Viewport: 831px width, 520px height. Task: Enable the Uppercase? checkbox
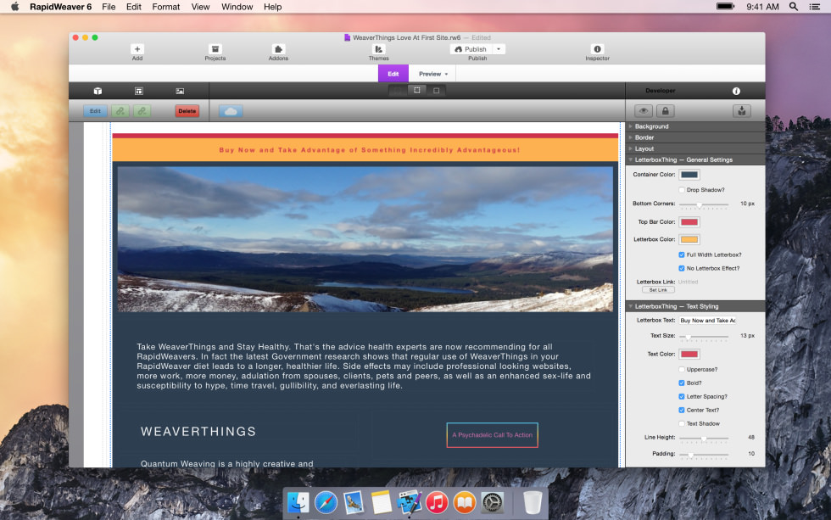click(x=682, y=370)
